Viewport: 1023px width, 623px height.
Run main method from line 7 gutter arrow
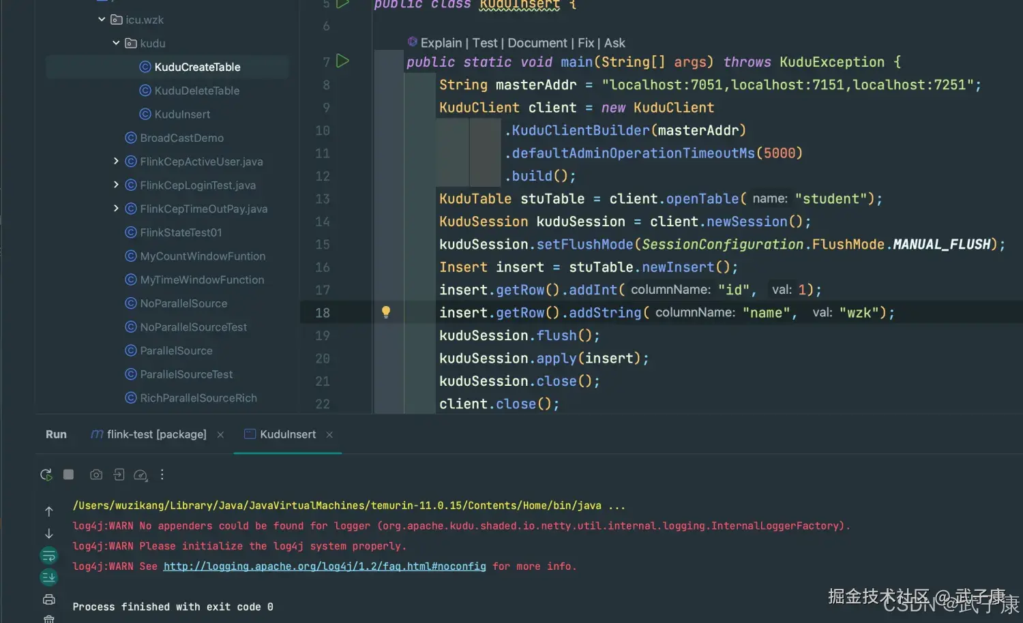pyautogui.click(x=343, y=61)
